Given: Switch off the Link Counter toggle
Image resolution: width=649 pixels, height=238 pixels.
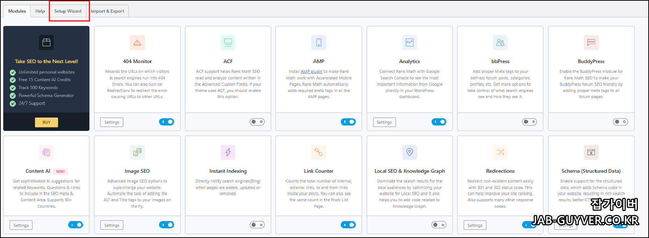Looking at the screenshot, I should (348, 225).
